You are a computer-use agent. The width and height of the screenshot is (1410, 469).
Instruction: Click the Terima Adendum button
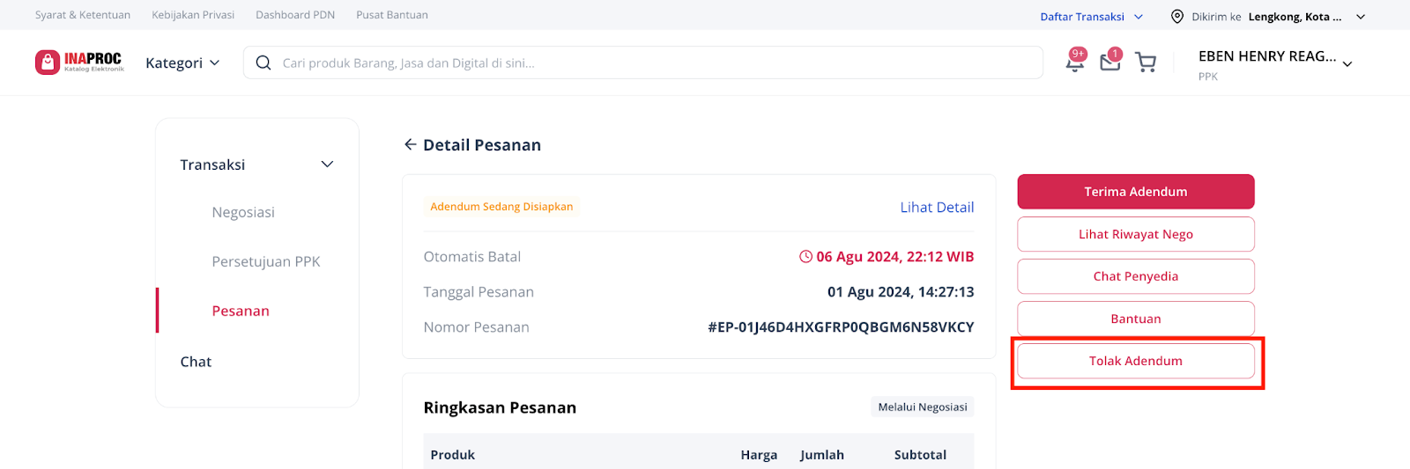pyautogui.click(x=1136, y=192)
